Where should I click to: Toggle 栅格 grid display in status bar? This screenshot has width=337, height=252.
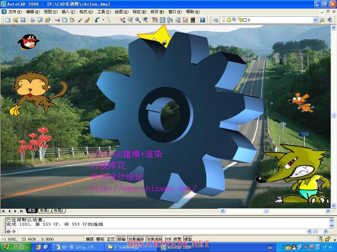tap(100, 239)
